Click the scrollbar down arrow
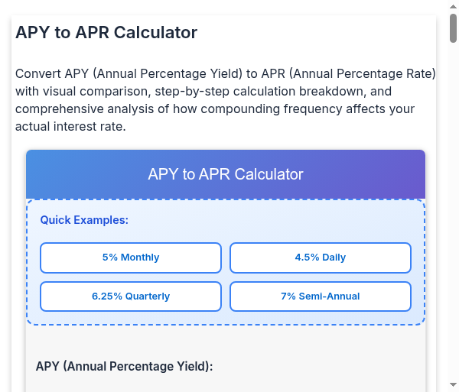Image resolution: width=459 pixels, height=392 pixels. click(x=453, y=385)
